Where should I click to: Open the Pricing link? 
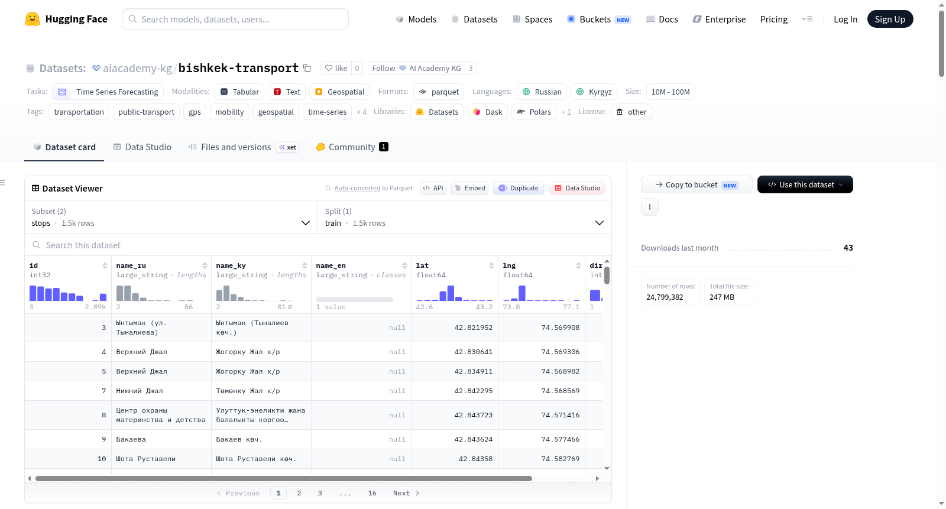[x=774, y=19]
